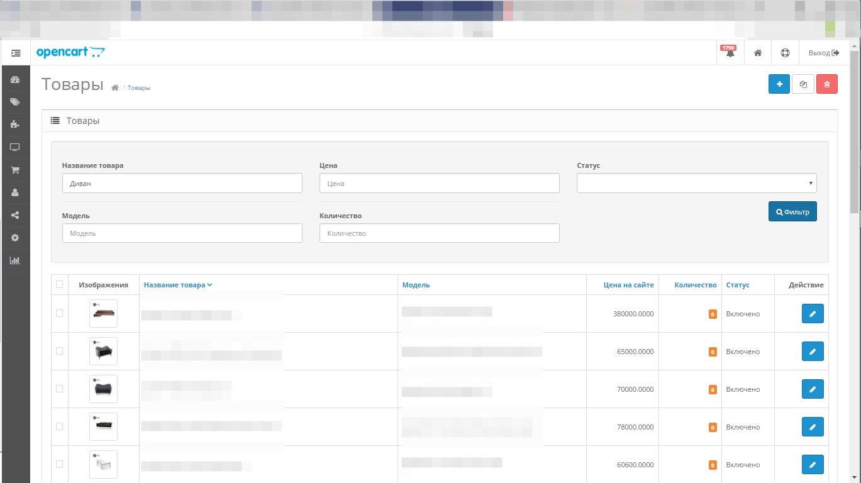
Task: Open the Customers user icon in sidebar
Action: coord(15,192)
